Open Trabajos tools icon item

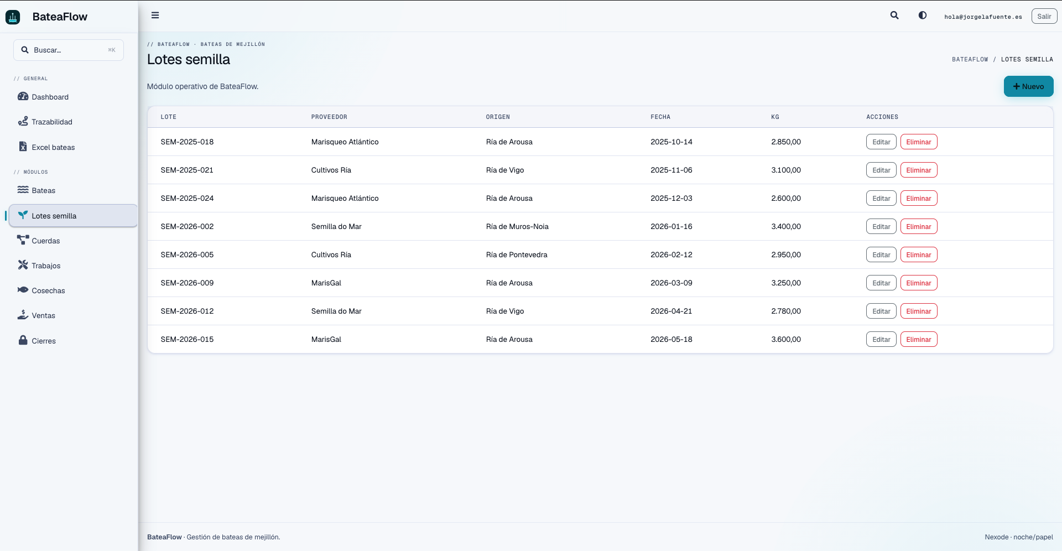pyautogui.click(x=73, y=266)
